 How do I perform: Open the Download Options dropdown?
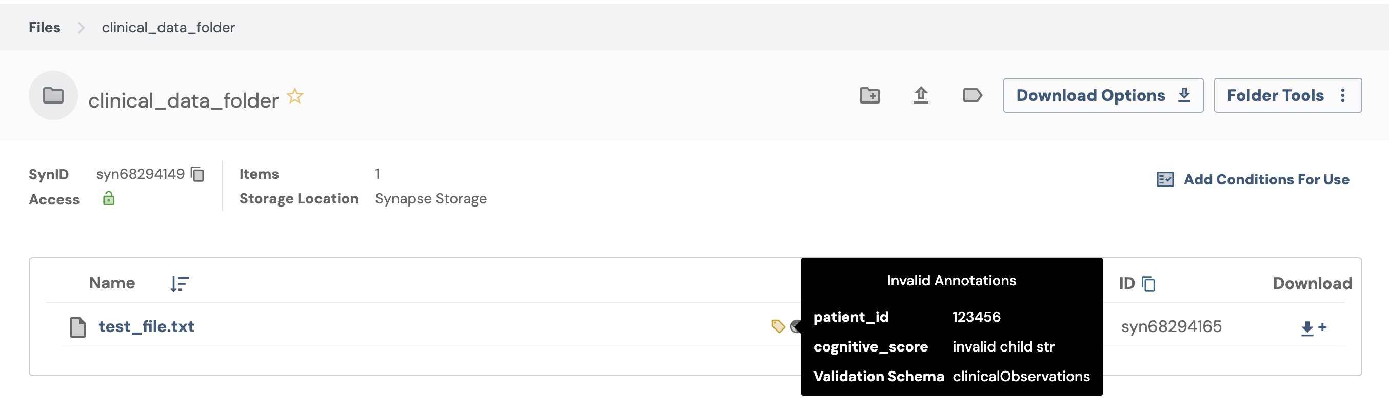click(1102, 95)
